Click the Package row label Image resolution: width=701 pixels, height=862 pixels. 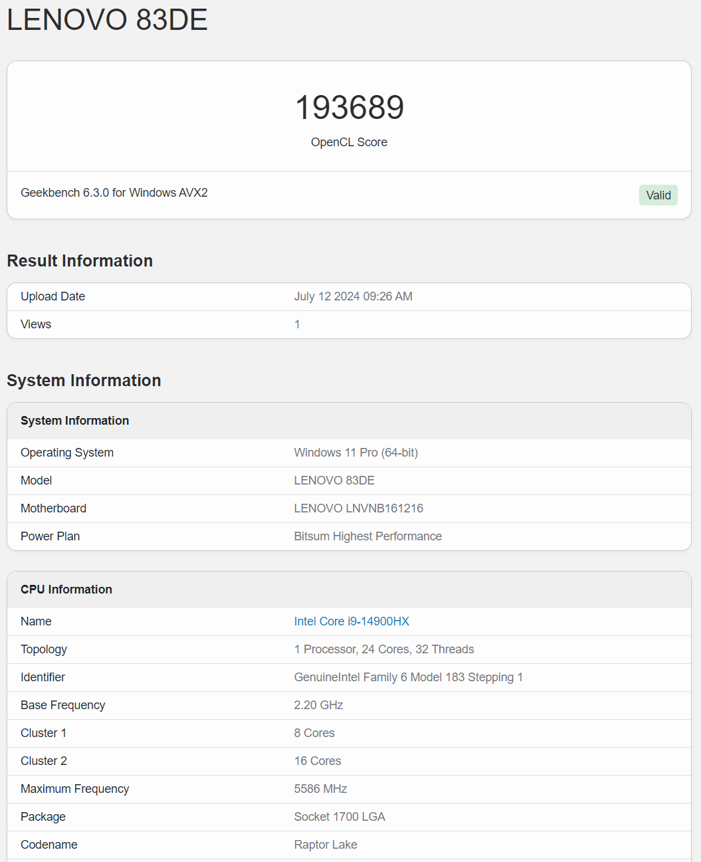pos(43,817)
